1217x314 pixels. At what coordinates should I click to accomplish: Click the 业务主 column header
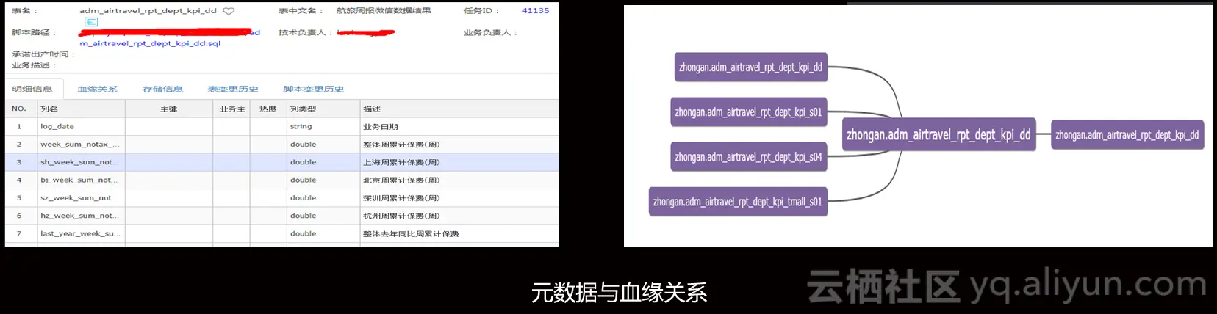pos(231,109)
